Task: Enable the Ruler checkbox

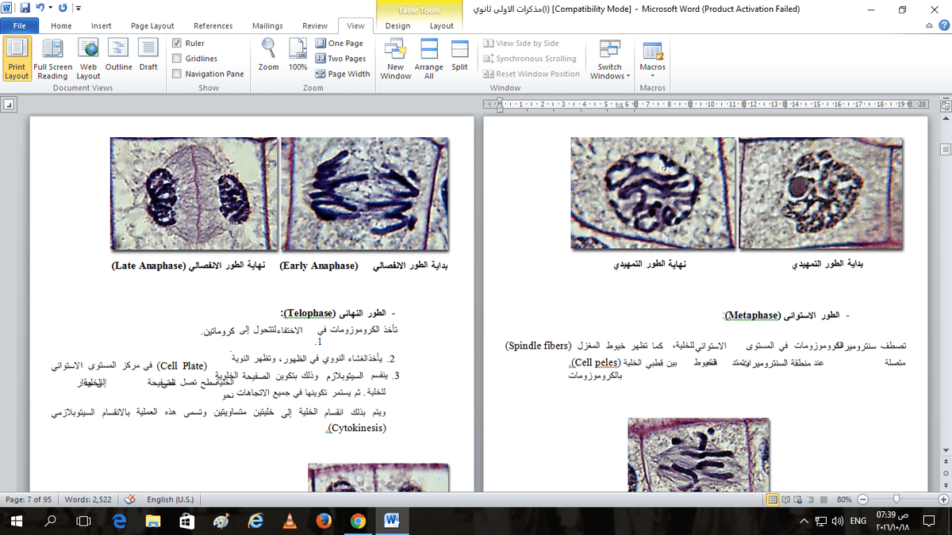Action: pyautogui.click(x=176, y=43)
